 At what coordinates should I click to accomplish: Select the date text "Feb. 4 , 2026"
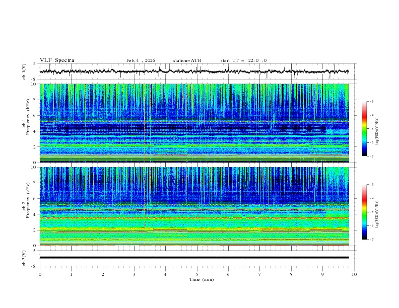[141, 60]
